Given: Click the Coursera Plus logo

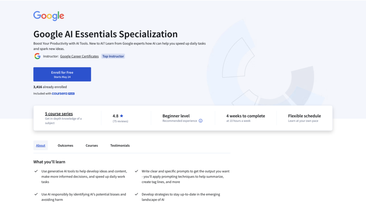Looking at the screenshot, I should point(63,93).
